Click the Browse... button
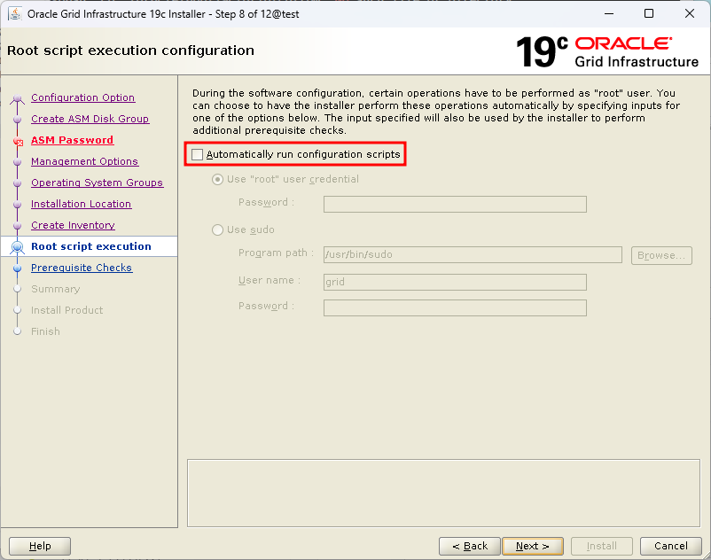The image size is (711, 560). (661, 255)
